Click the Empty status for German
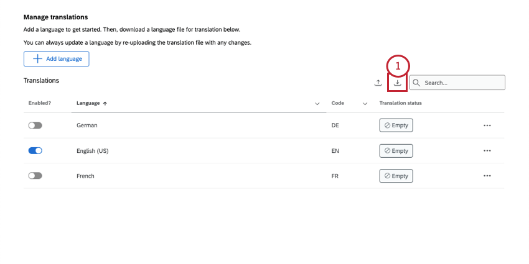Screen dimensions: 529x264 click(x=396, y=125)
